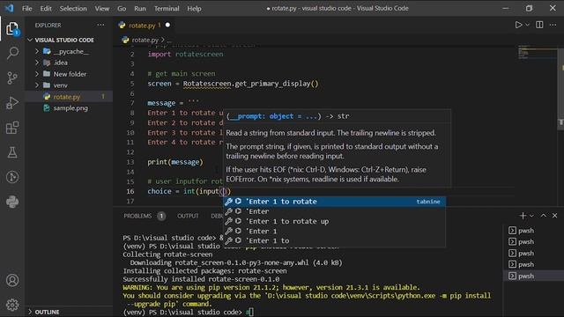The height and width of the screenshot is (317, 564).
Task: Open the Selection menu
Action: click(73, 8)
